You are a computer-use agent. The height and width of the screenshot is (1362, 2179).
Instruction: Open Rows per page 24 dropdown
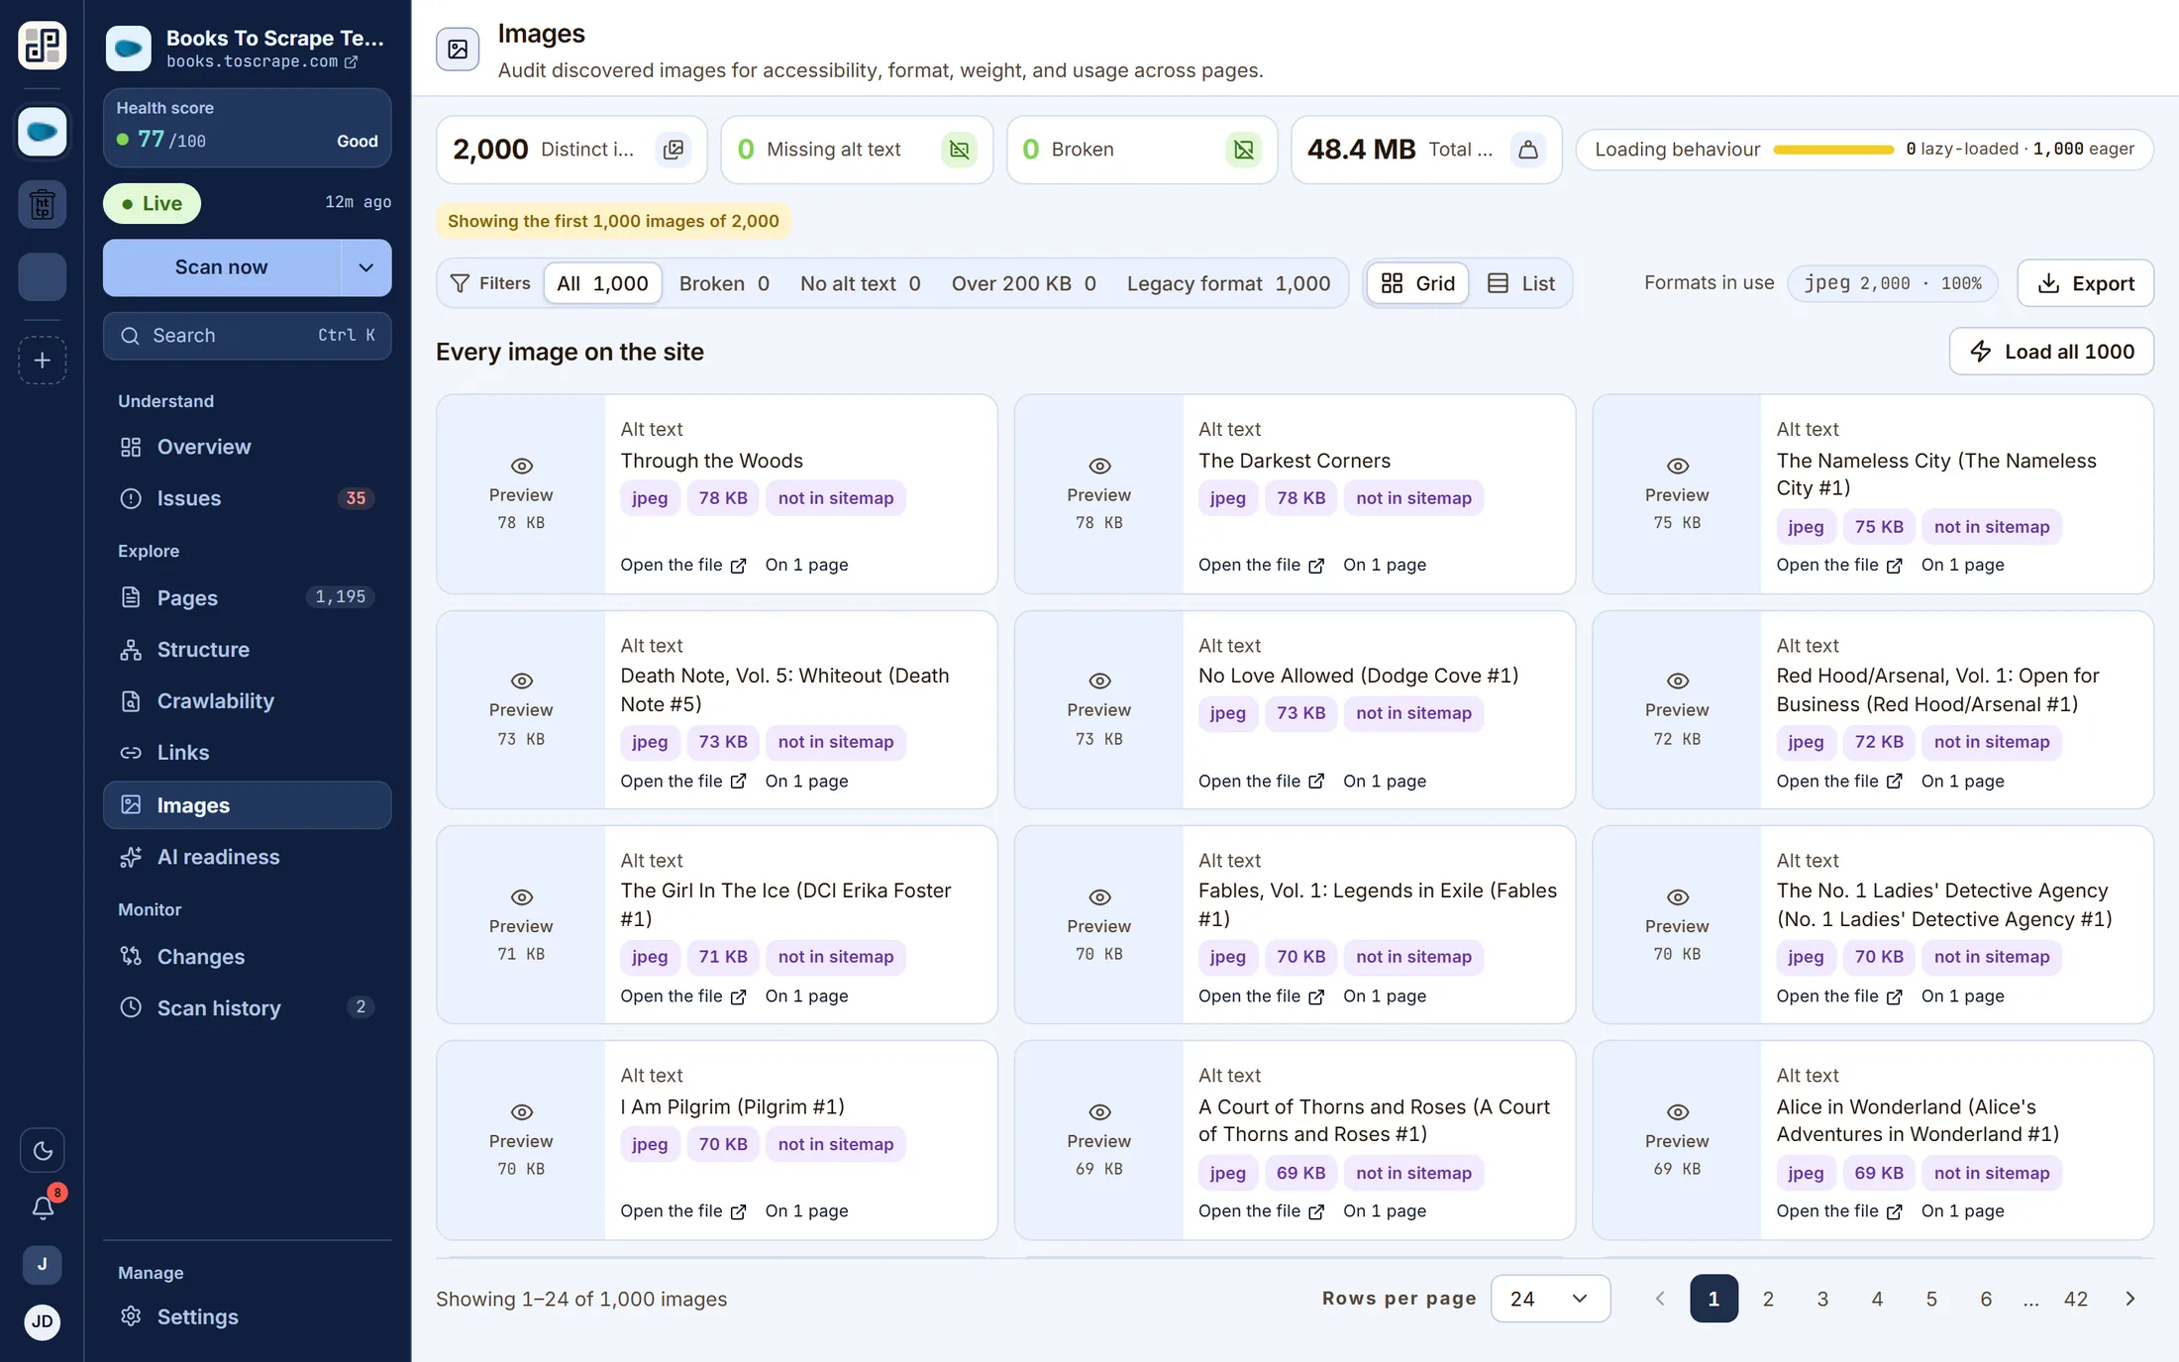pos(1550,1299)
